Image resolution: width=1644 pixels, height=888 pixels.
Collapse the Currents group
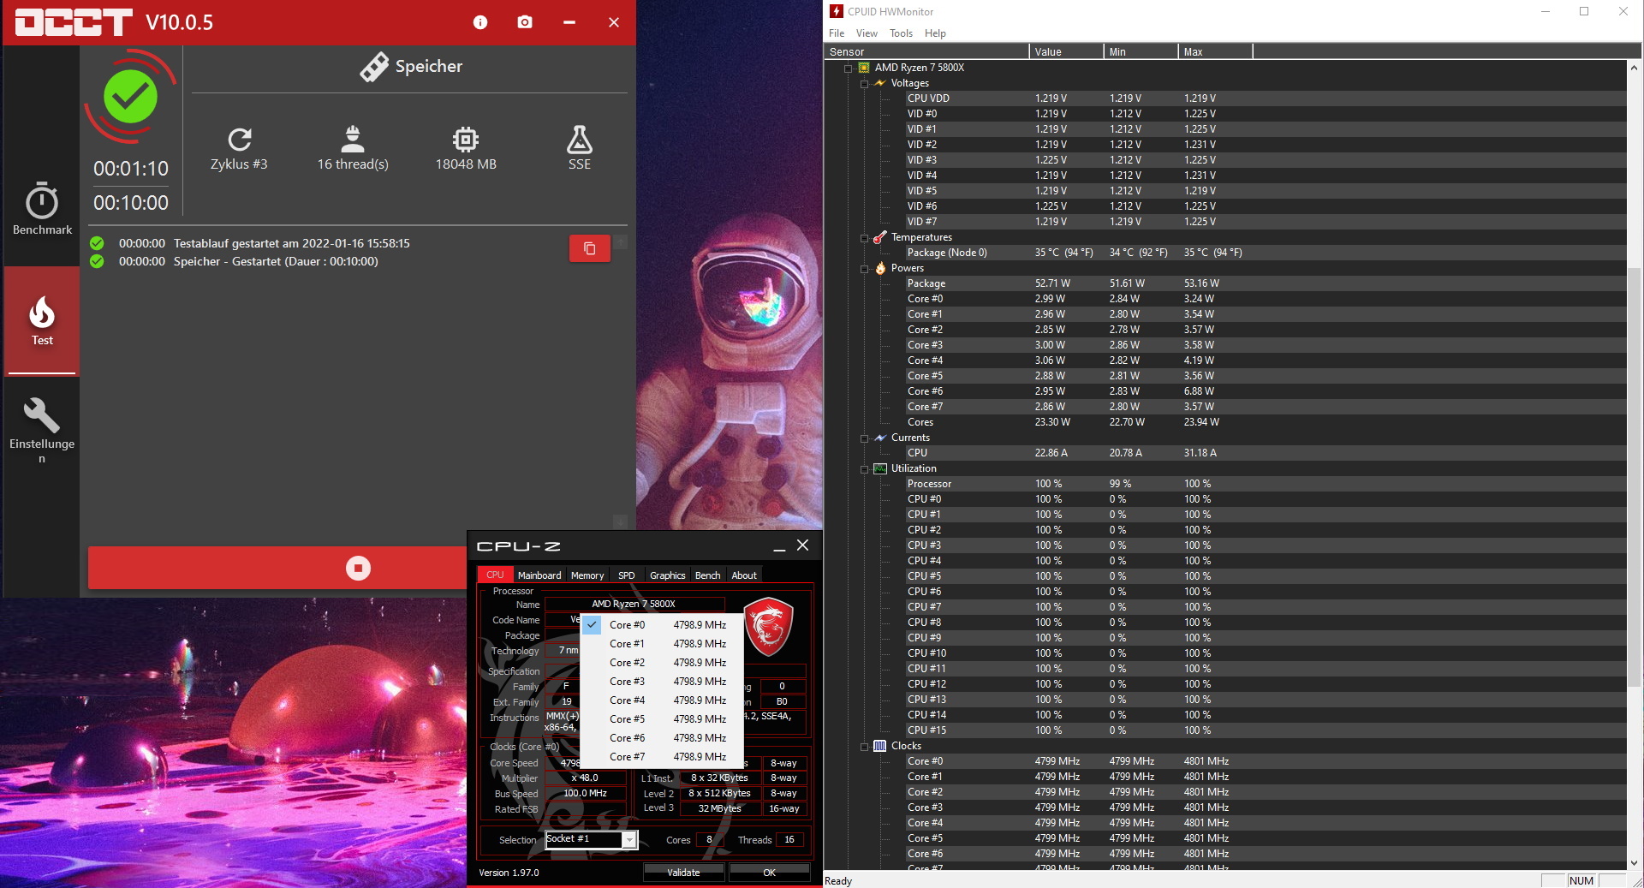point(864,438)
